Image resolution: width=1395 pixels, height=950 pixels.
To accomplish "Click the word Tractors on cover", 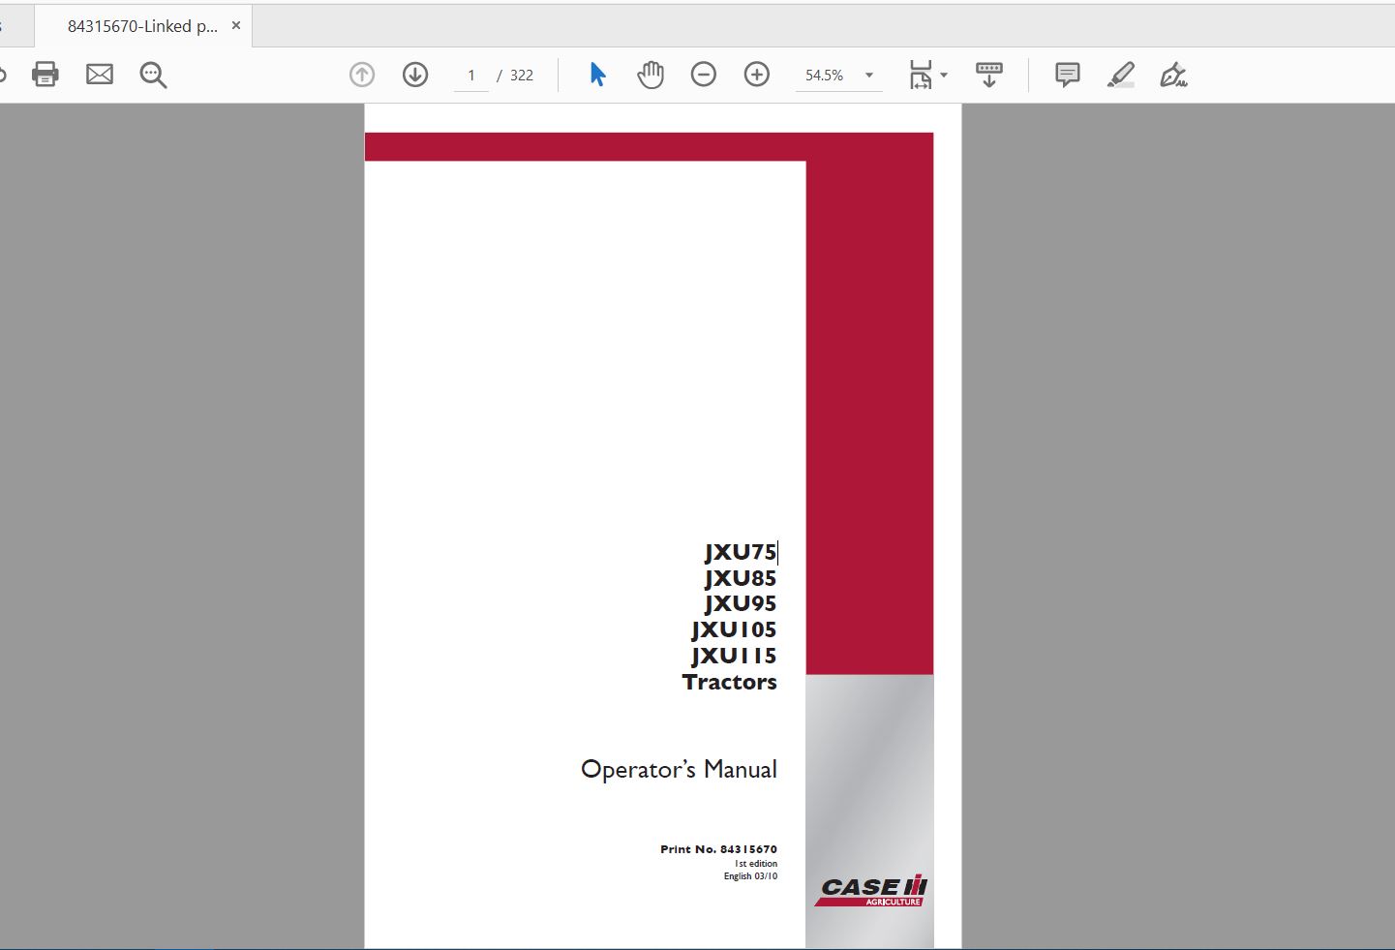I will pyautogui.click(x=730, y=682).
